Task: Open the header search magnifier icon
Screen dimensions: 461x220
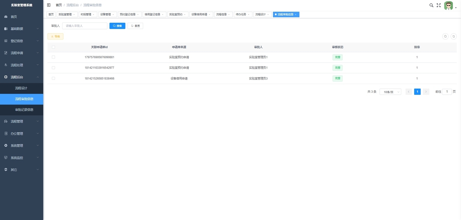Action: (431, 5)
